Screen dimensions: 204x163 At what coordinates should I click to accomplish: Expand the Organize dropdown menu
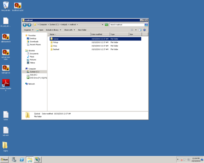tap(29, 30)
